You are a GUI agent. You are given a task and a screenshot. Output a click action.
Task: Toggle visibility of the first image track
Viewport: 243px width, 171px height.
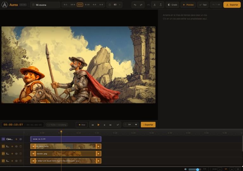16,146
